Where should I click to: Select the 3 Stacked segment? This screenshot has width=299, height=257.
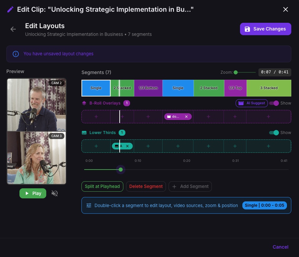pos(269,88)
